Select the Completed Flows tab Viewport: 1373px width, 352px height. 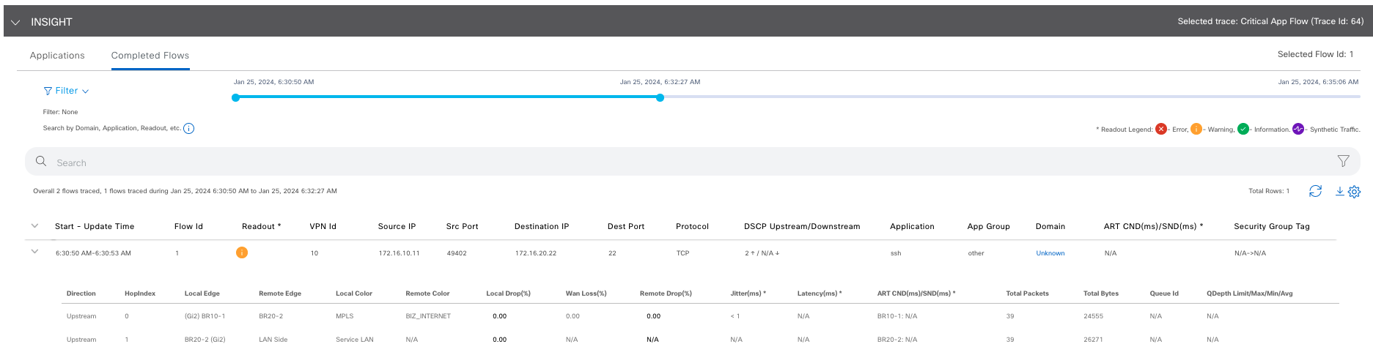150,56
